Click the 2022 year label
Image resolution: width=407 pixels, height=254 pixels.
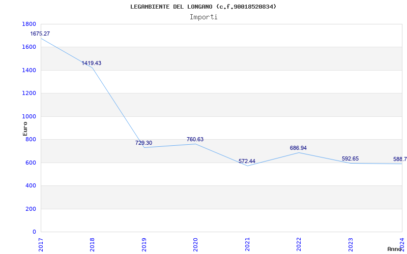tap(299, 245)
